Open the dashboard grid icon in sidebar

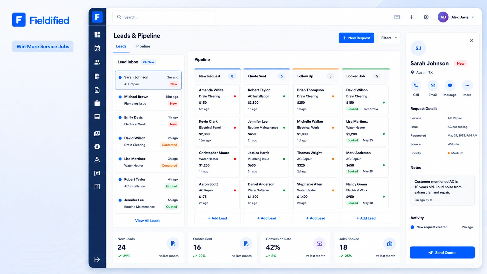97,35
